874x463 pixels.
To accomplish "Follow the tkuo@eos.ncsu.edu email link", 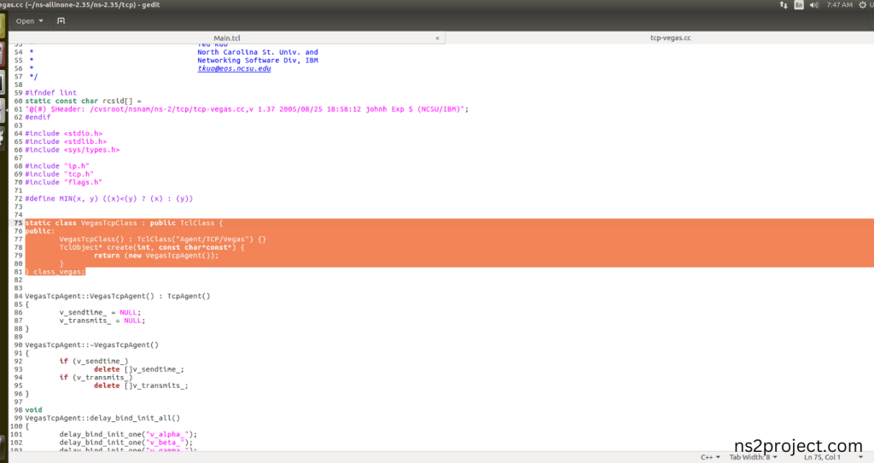I will [x=234, y=68].
